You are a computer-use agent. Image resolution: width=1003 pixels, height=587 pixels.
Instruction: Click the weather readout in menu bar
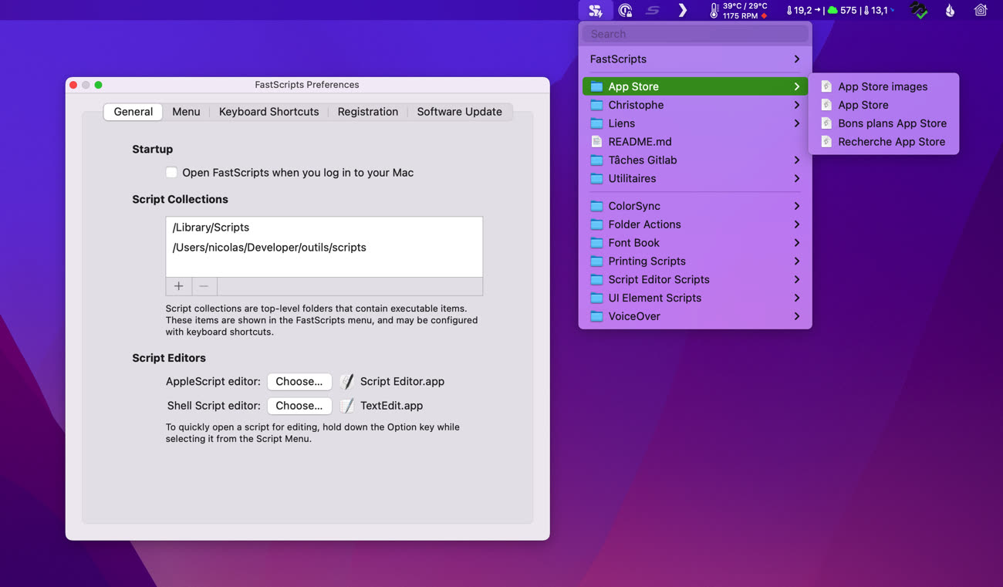pyautogui.click(x=840, y=10)
